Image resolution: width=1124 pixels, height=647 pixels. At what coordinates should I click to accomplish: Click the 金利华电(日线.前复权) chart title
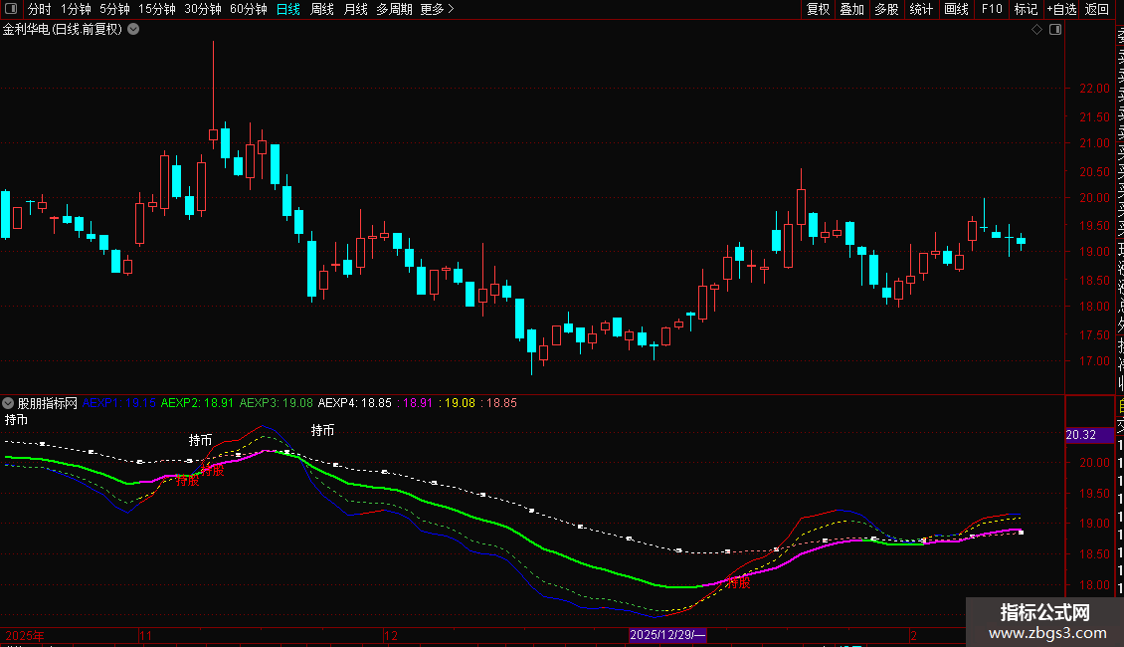[x=63, y=30]
